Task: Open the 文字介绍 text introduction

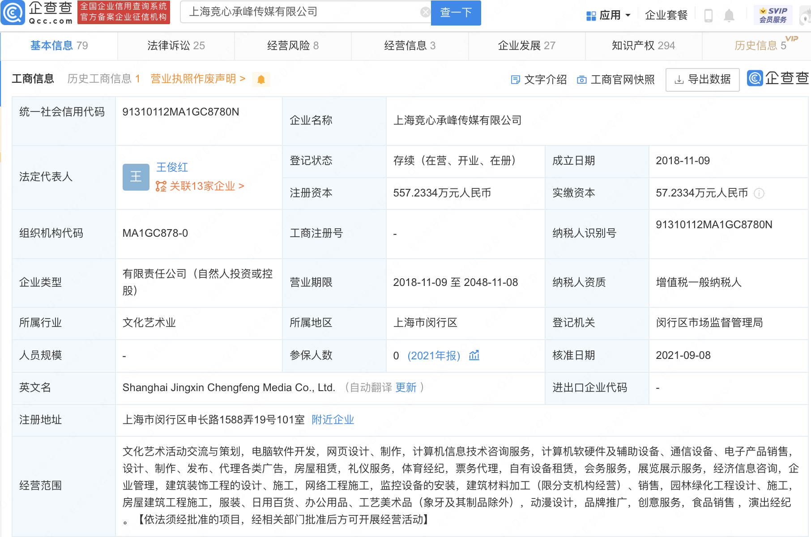Action: (539, 80)
